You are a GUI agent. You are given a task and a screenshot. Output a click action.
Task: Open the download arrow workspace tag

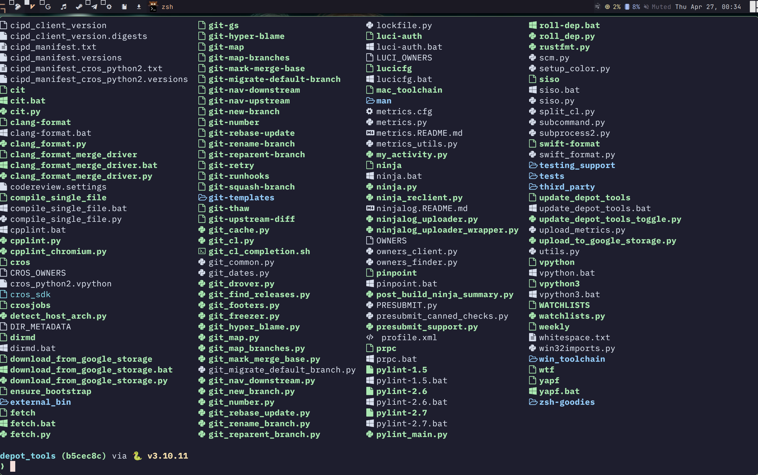click(139, 7)
